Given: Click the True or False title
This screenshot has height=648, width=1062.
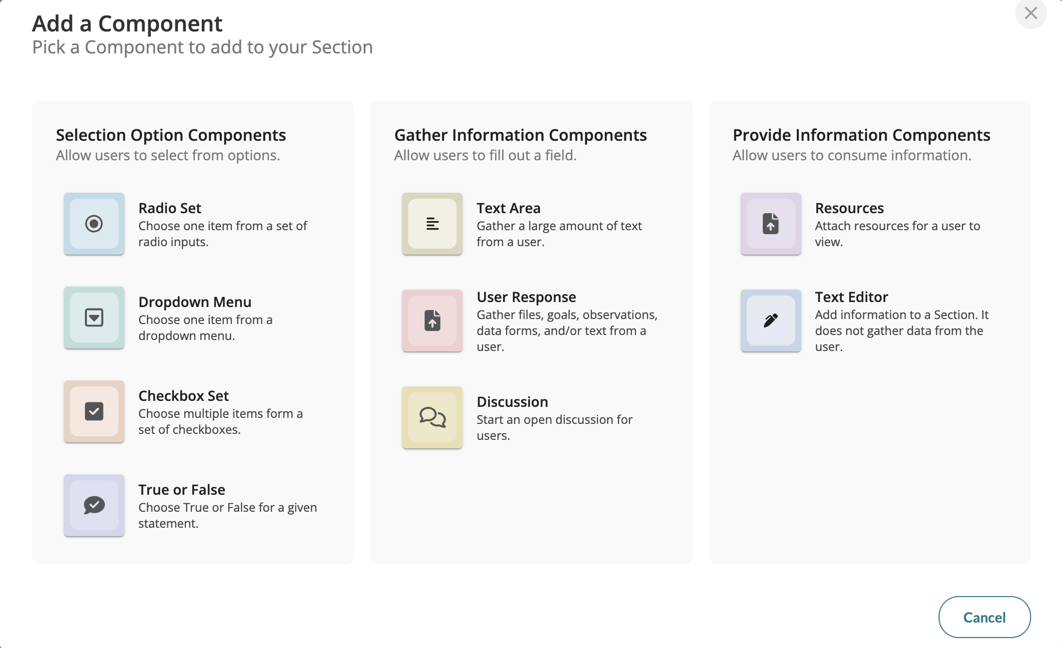Looking at the screenshot, I should (182, 490).
